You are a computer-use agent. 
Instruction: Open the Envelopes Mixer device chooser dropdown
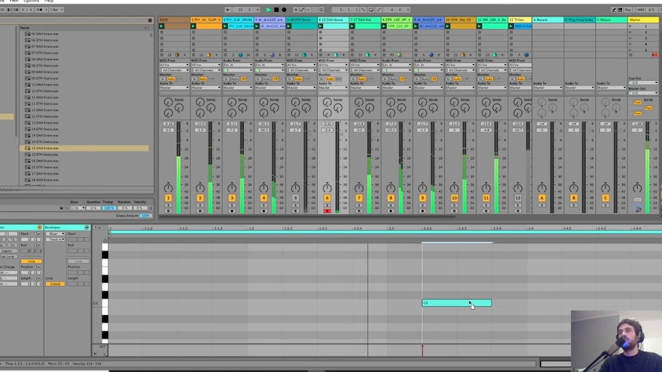pyautogui.click(x=56, y=233)
